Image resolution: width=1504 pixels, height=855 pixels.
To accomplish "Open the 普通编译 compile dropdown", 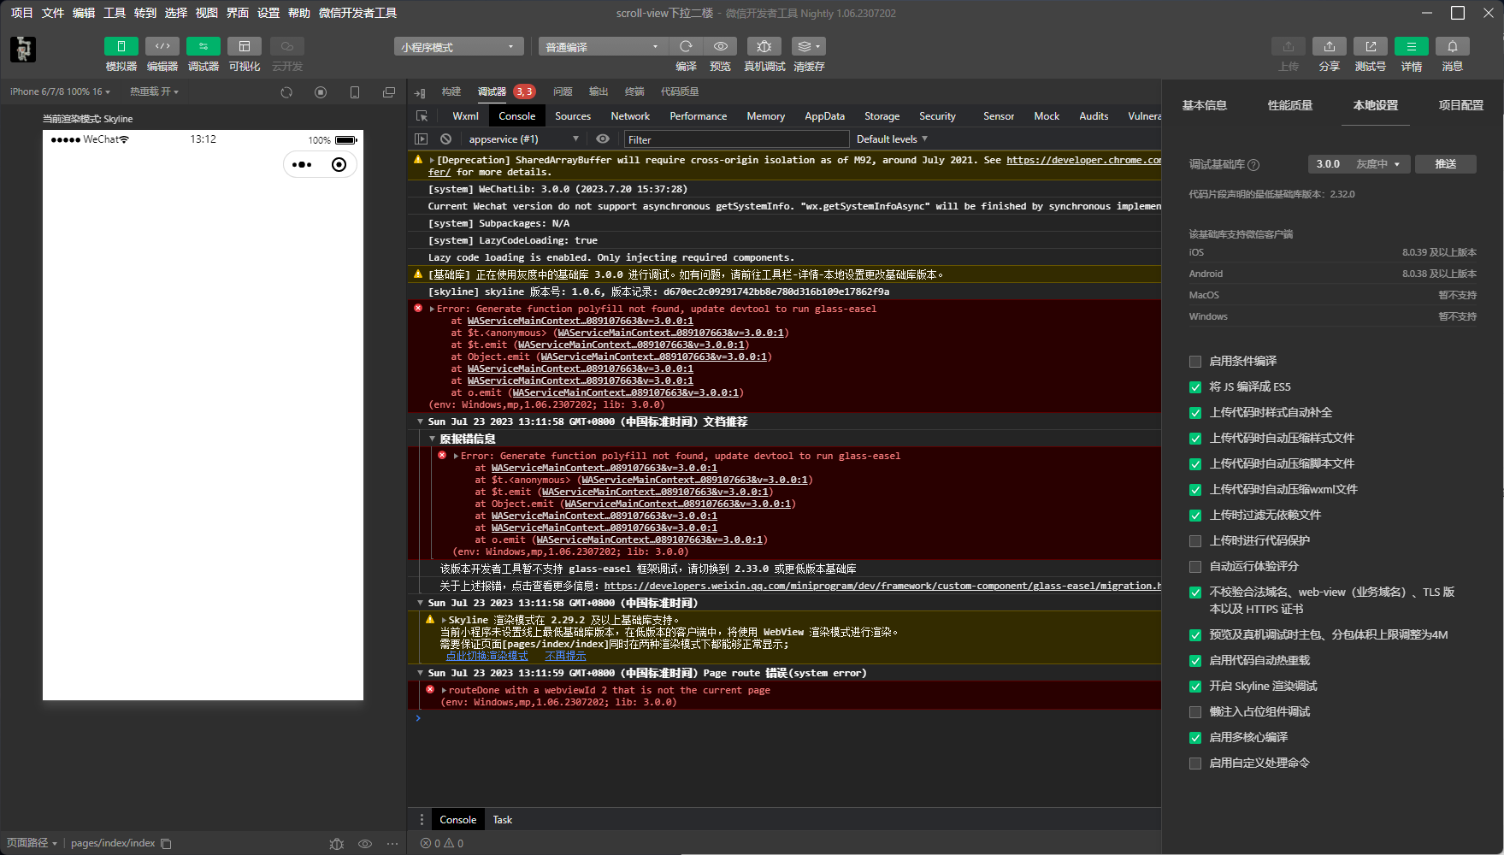I will pos(603,47).
